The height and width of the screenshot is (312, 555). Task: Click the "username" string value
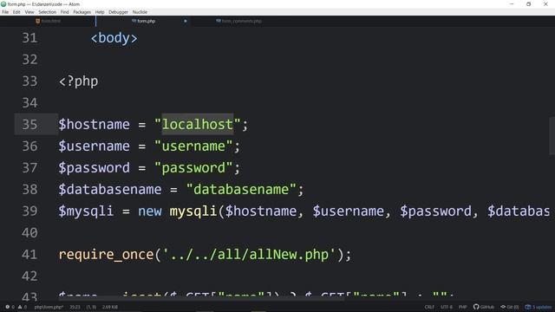click(193, 146)
